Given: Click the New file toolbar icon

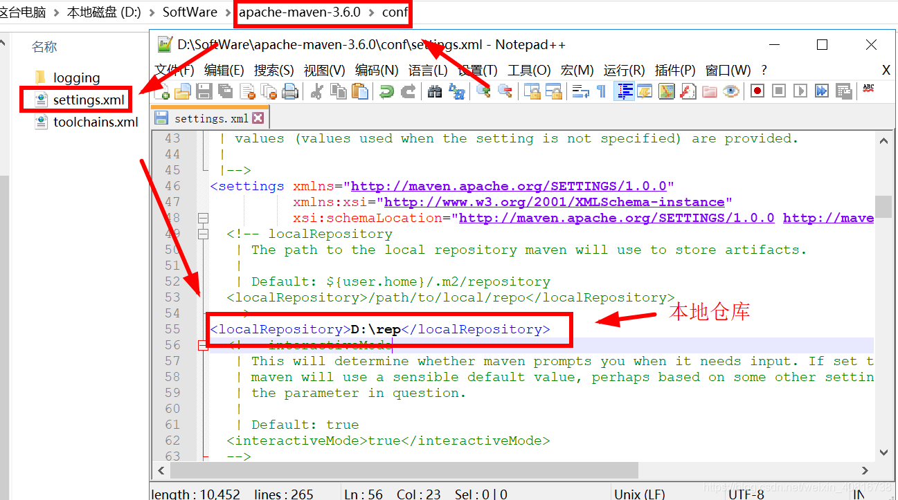Looking at the screenshot, I should (161, 91).
